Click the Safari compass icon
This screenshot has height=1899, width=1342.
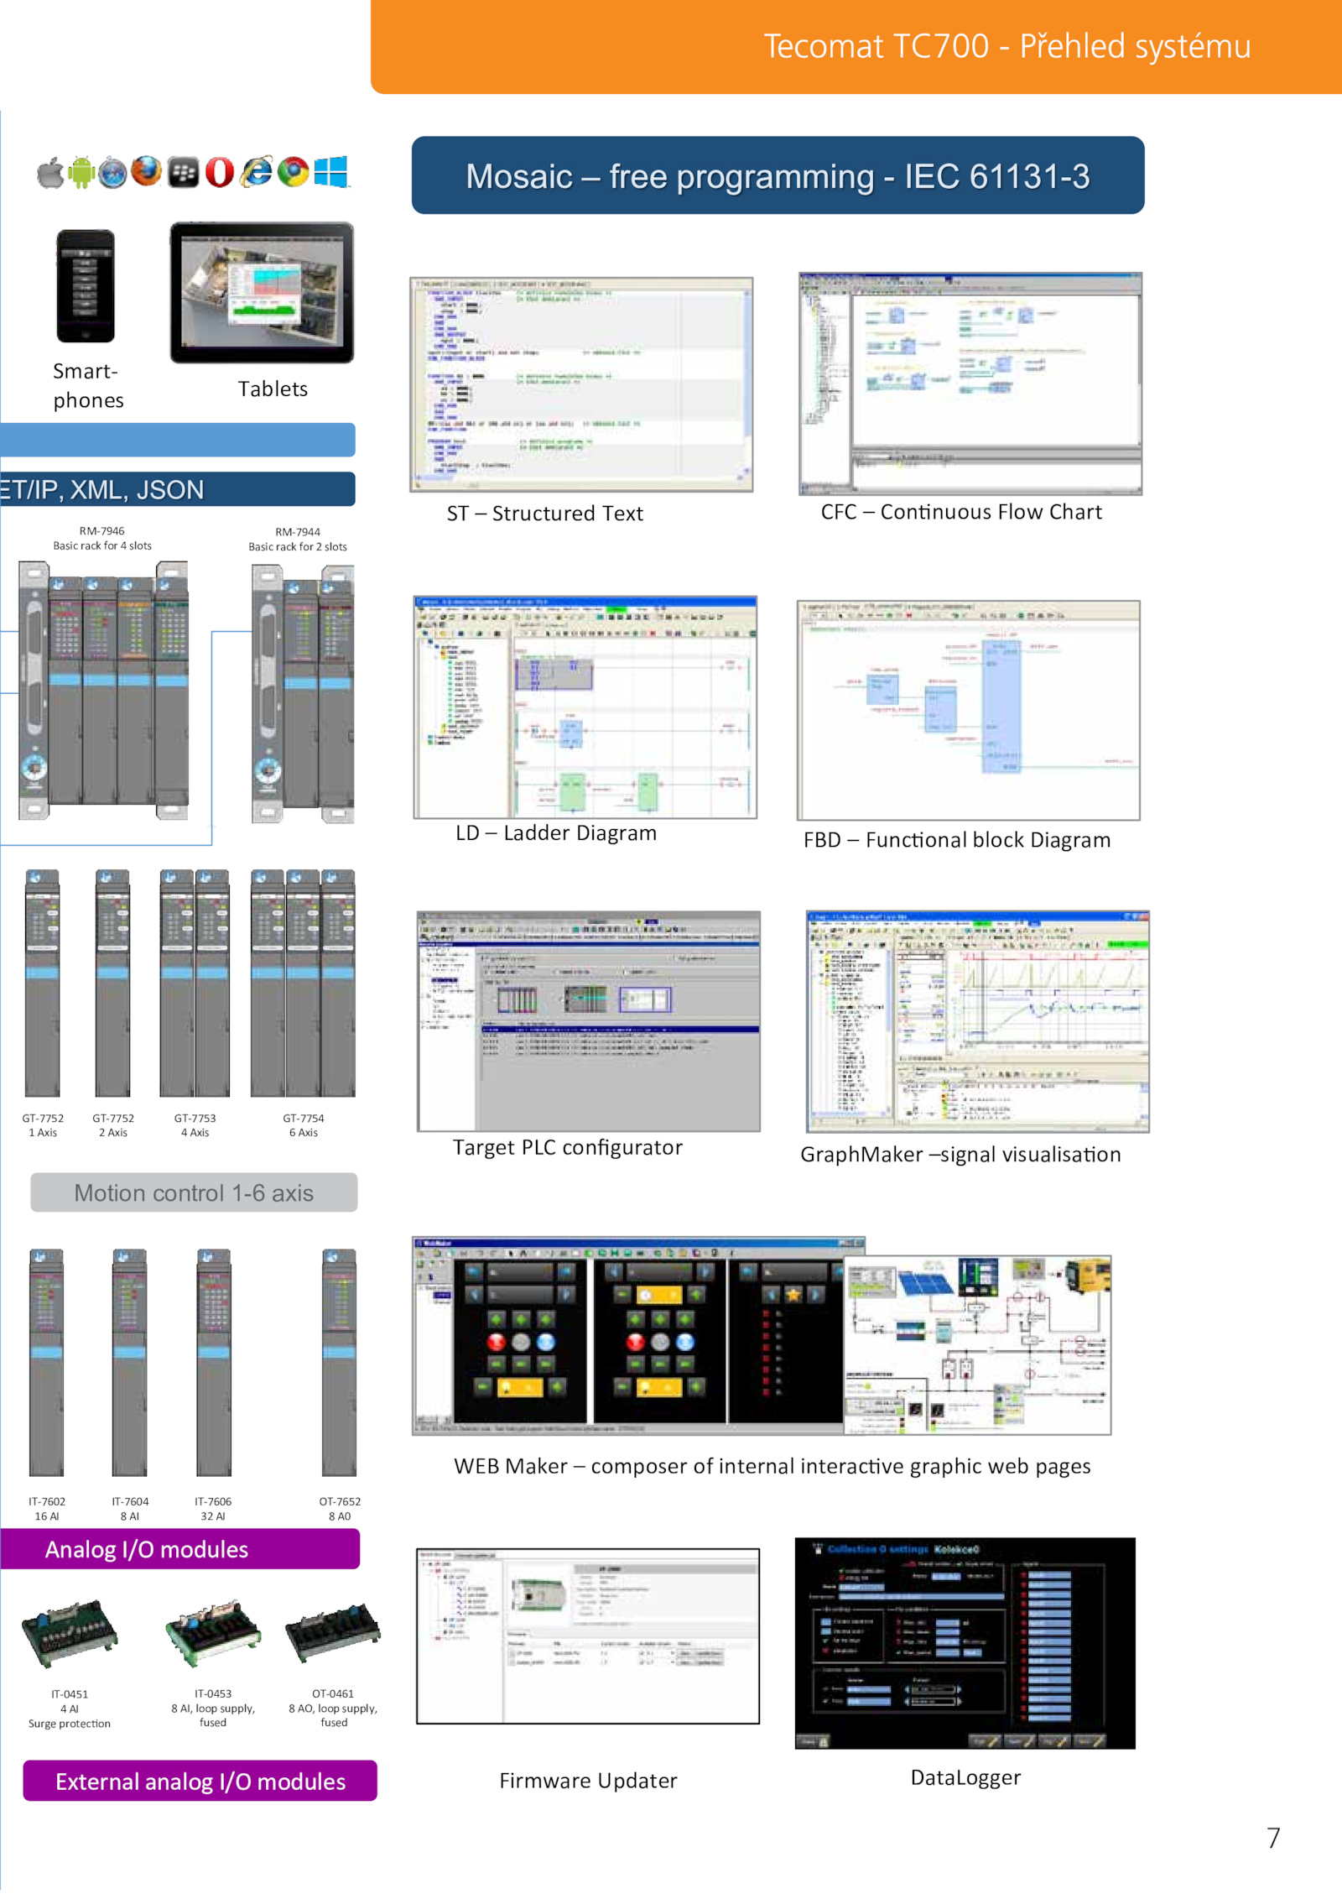(x=112, y=174)
